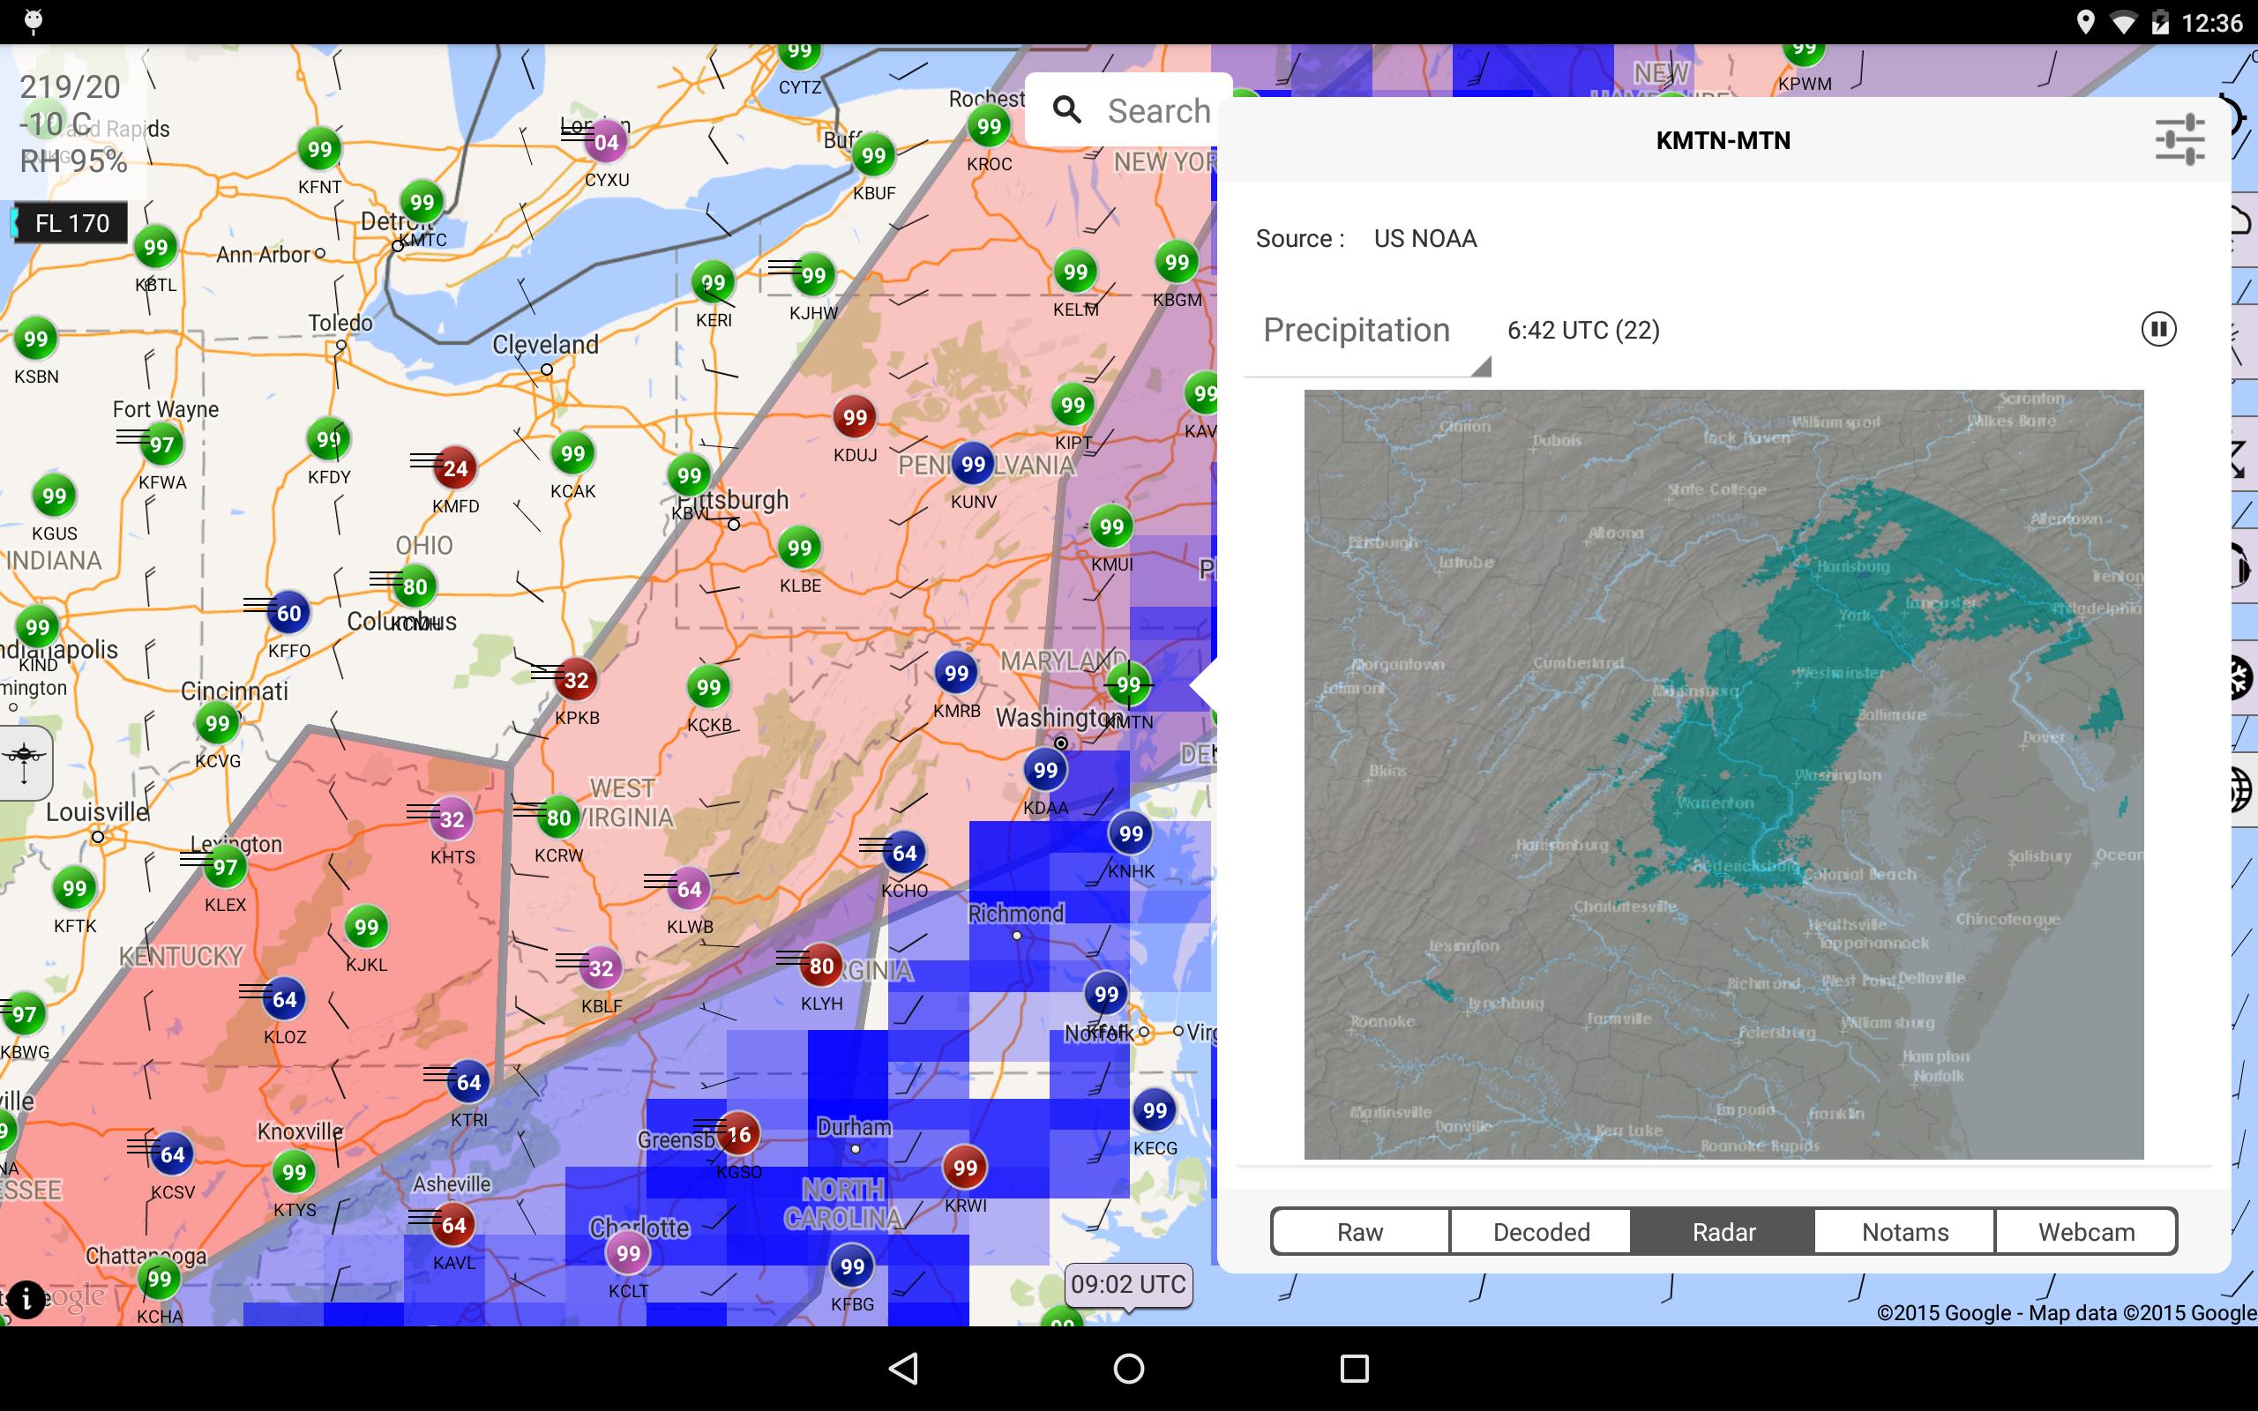Image resolution: width=2258 pixels, height=1411 pixels.
Task: Tap the FL 170 flight level button
Action: click(x=71, y=223)
